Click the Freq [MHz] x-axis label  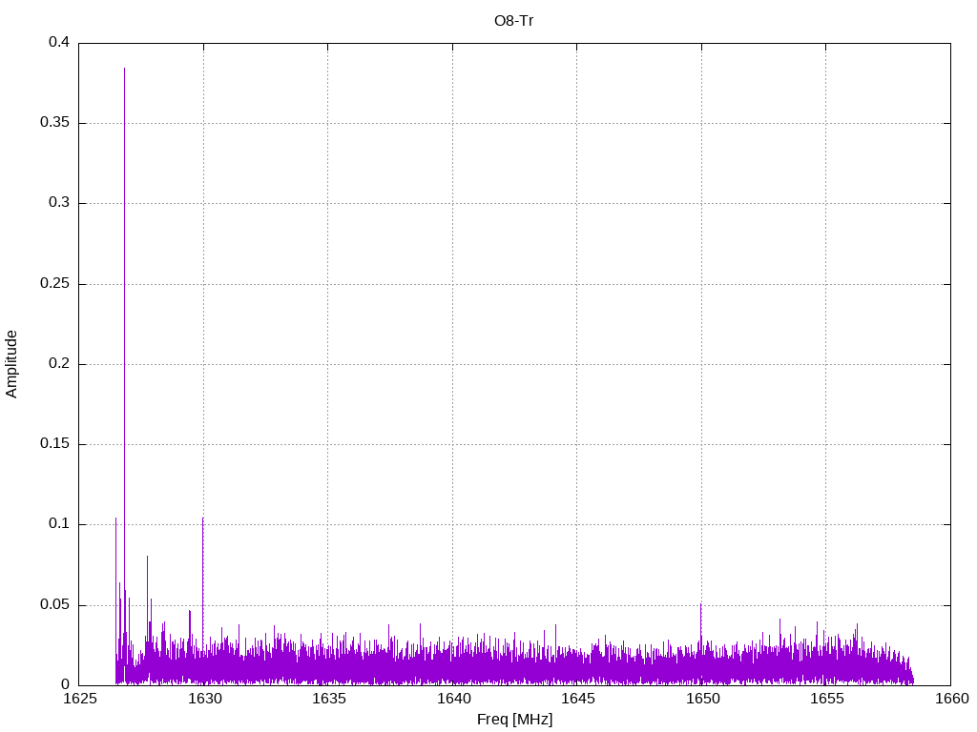514,719
